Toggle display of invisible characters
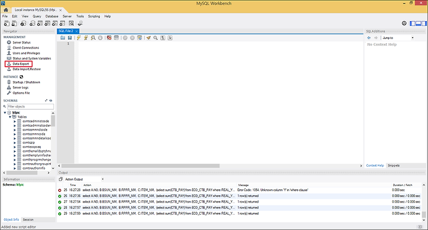 [163, 38]
